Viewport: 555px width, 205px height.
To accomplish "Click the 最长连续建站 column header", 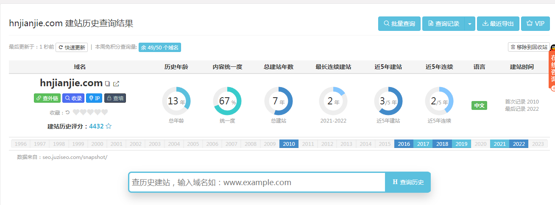I will [x=333, y=67].
